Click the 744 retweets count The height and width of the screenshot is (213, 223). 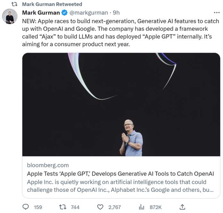point(75,207)
